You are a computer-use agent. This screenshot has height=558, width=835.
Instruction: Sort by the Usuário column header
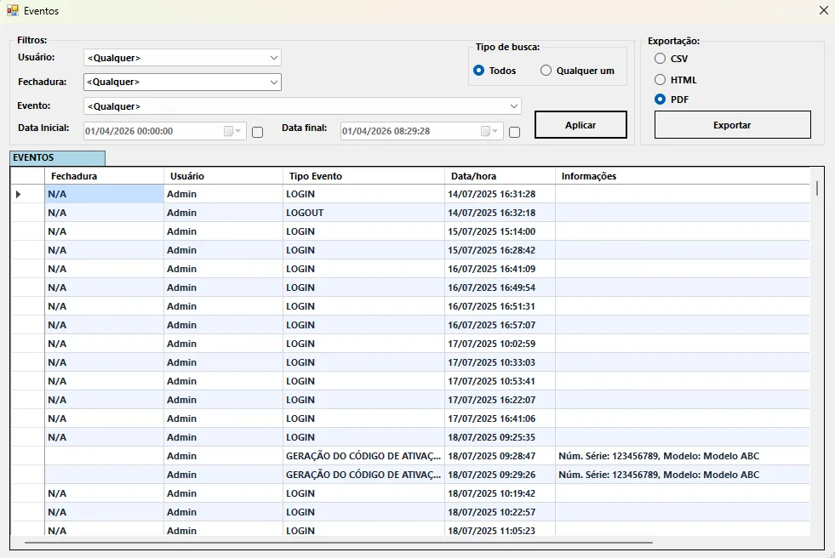tap(223, 176)
